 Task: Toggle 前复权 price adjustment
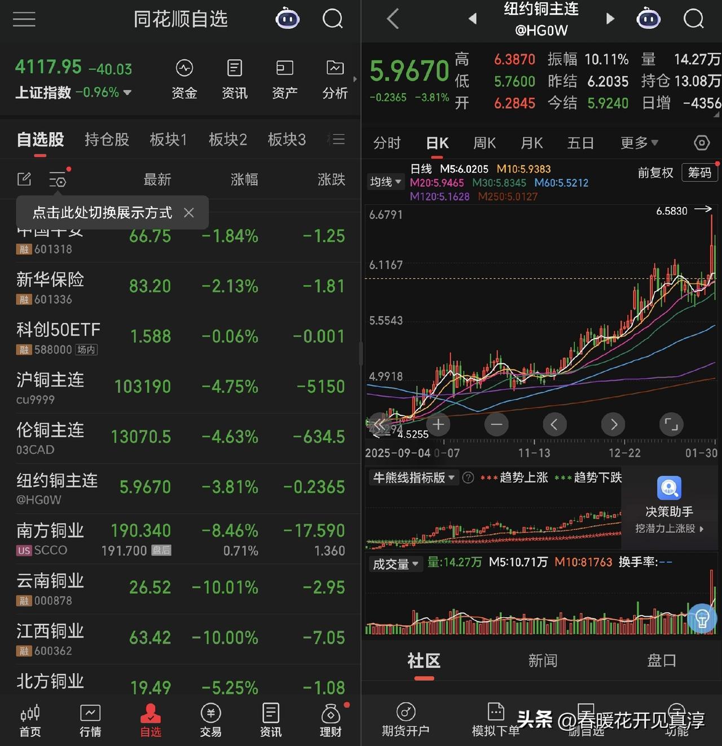pyautogui.click(x=655, y=173)
